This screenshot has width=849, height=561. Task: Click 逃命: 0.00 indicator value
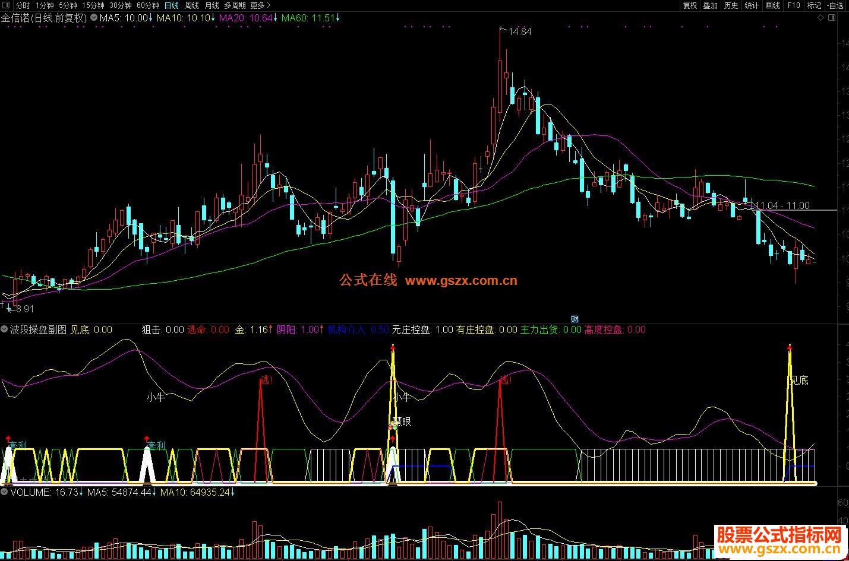[208, 329]
